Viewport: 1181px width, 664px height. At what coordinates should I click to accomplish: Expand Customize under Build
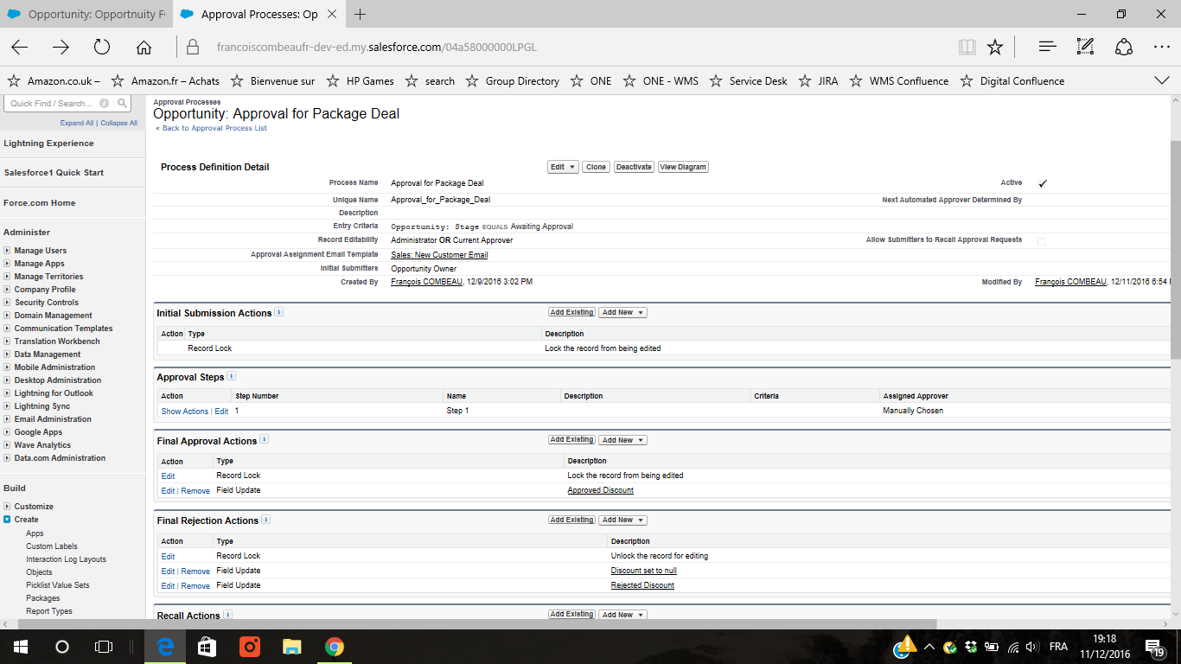point(7,507)
